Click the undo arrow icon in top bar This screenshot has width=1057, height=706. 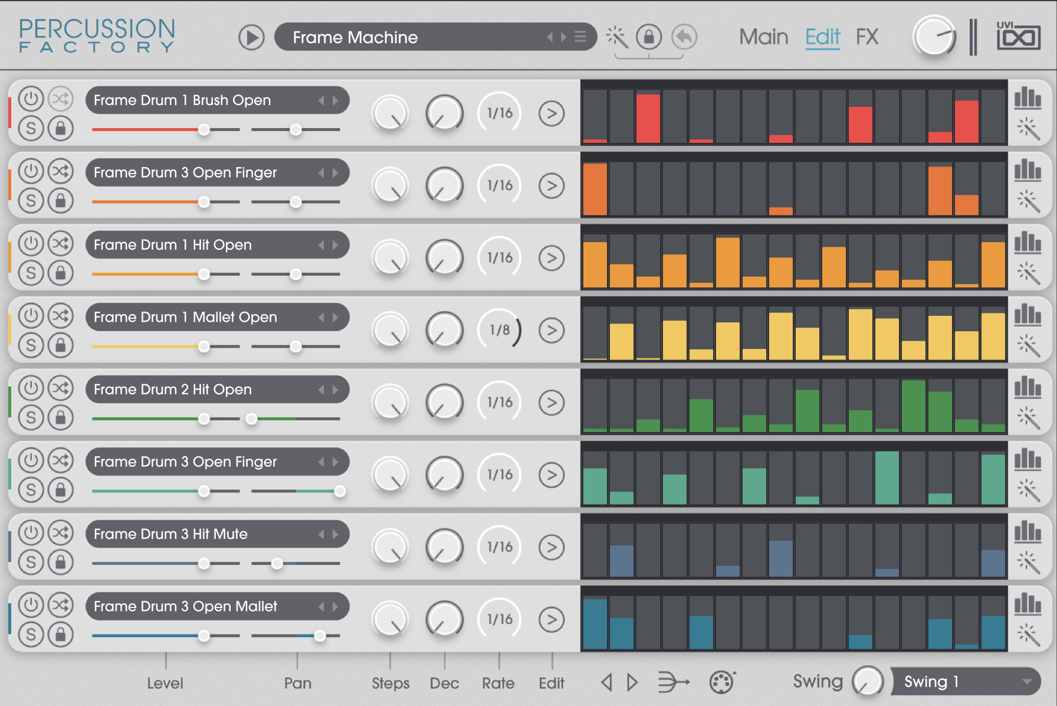[x=684, y=37]
